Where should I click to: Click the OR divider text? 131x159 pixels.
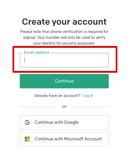(x=64, y=107)
